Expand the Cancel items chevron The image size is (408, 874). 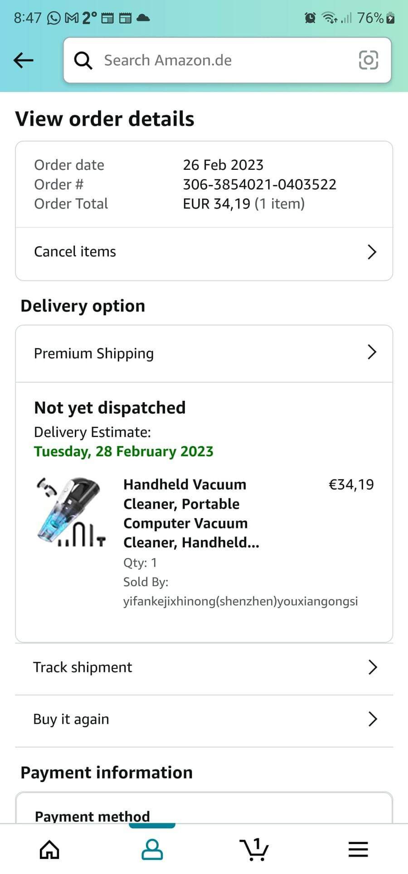tap(372, 252)
